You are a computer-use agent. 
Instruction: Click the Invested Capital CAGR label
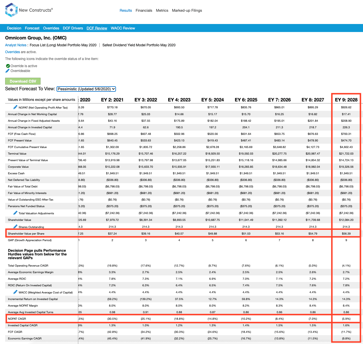[23, 325]
